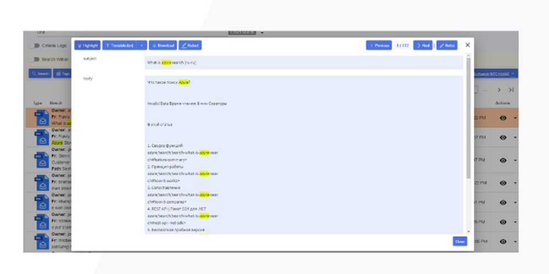Open actions dropdown in the seventh result row
The width and height of the screenshot is (549, 274).
(515, 242)
